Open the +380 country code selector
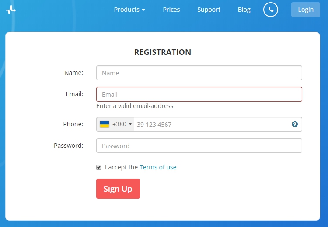Screen dimensions: 328x227 (x=116, y=124)
